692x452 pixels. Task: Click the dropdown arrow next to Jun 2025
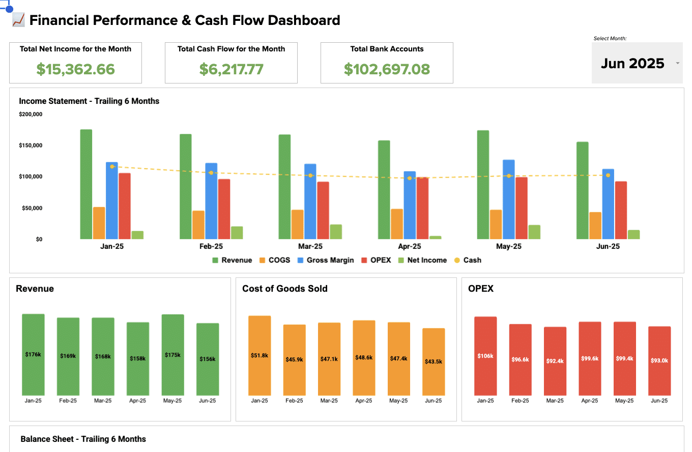(x=677, y=63)
